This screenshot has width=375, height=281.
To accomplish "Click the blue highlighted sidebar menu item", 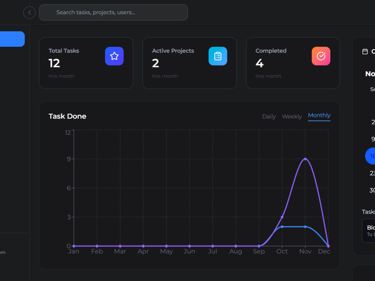I will (x=12, y=39).
